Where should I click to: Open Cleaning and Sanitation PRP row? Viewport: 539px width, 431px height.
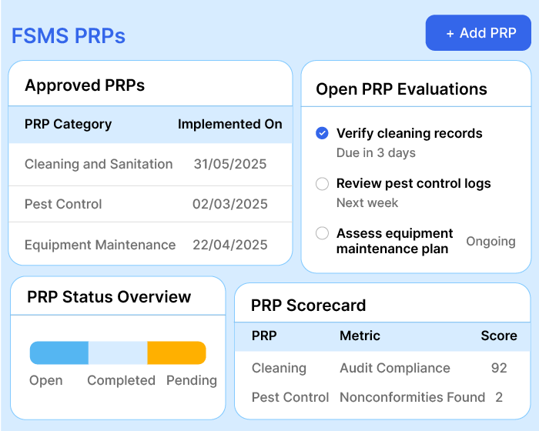click(150, 164)
